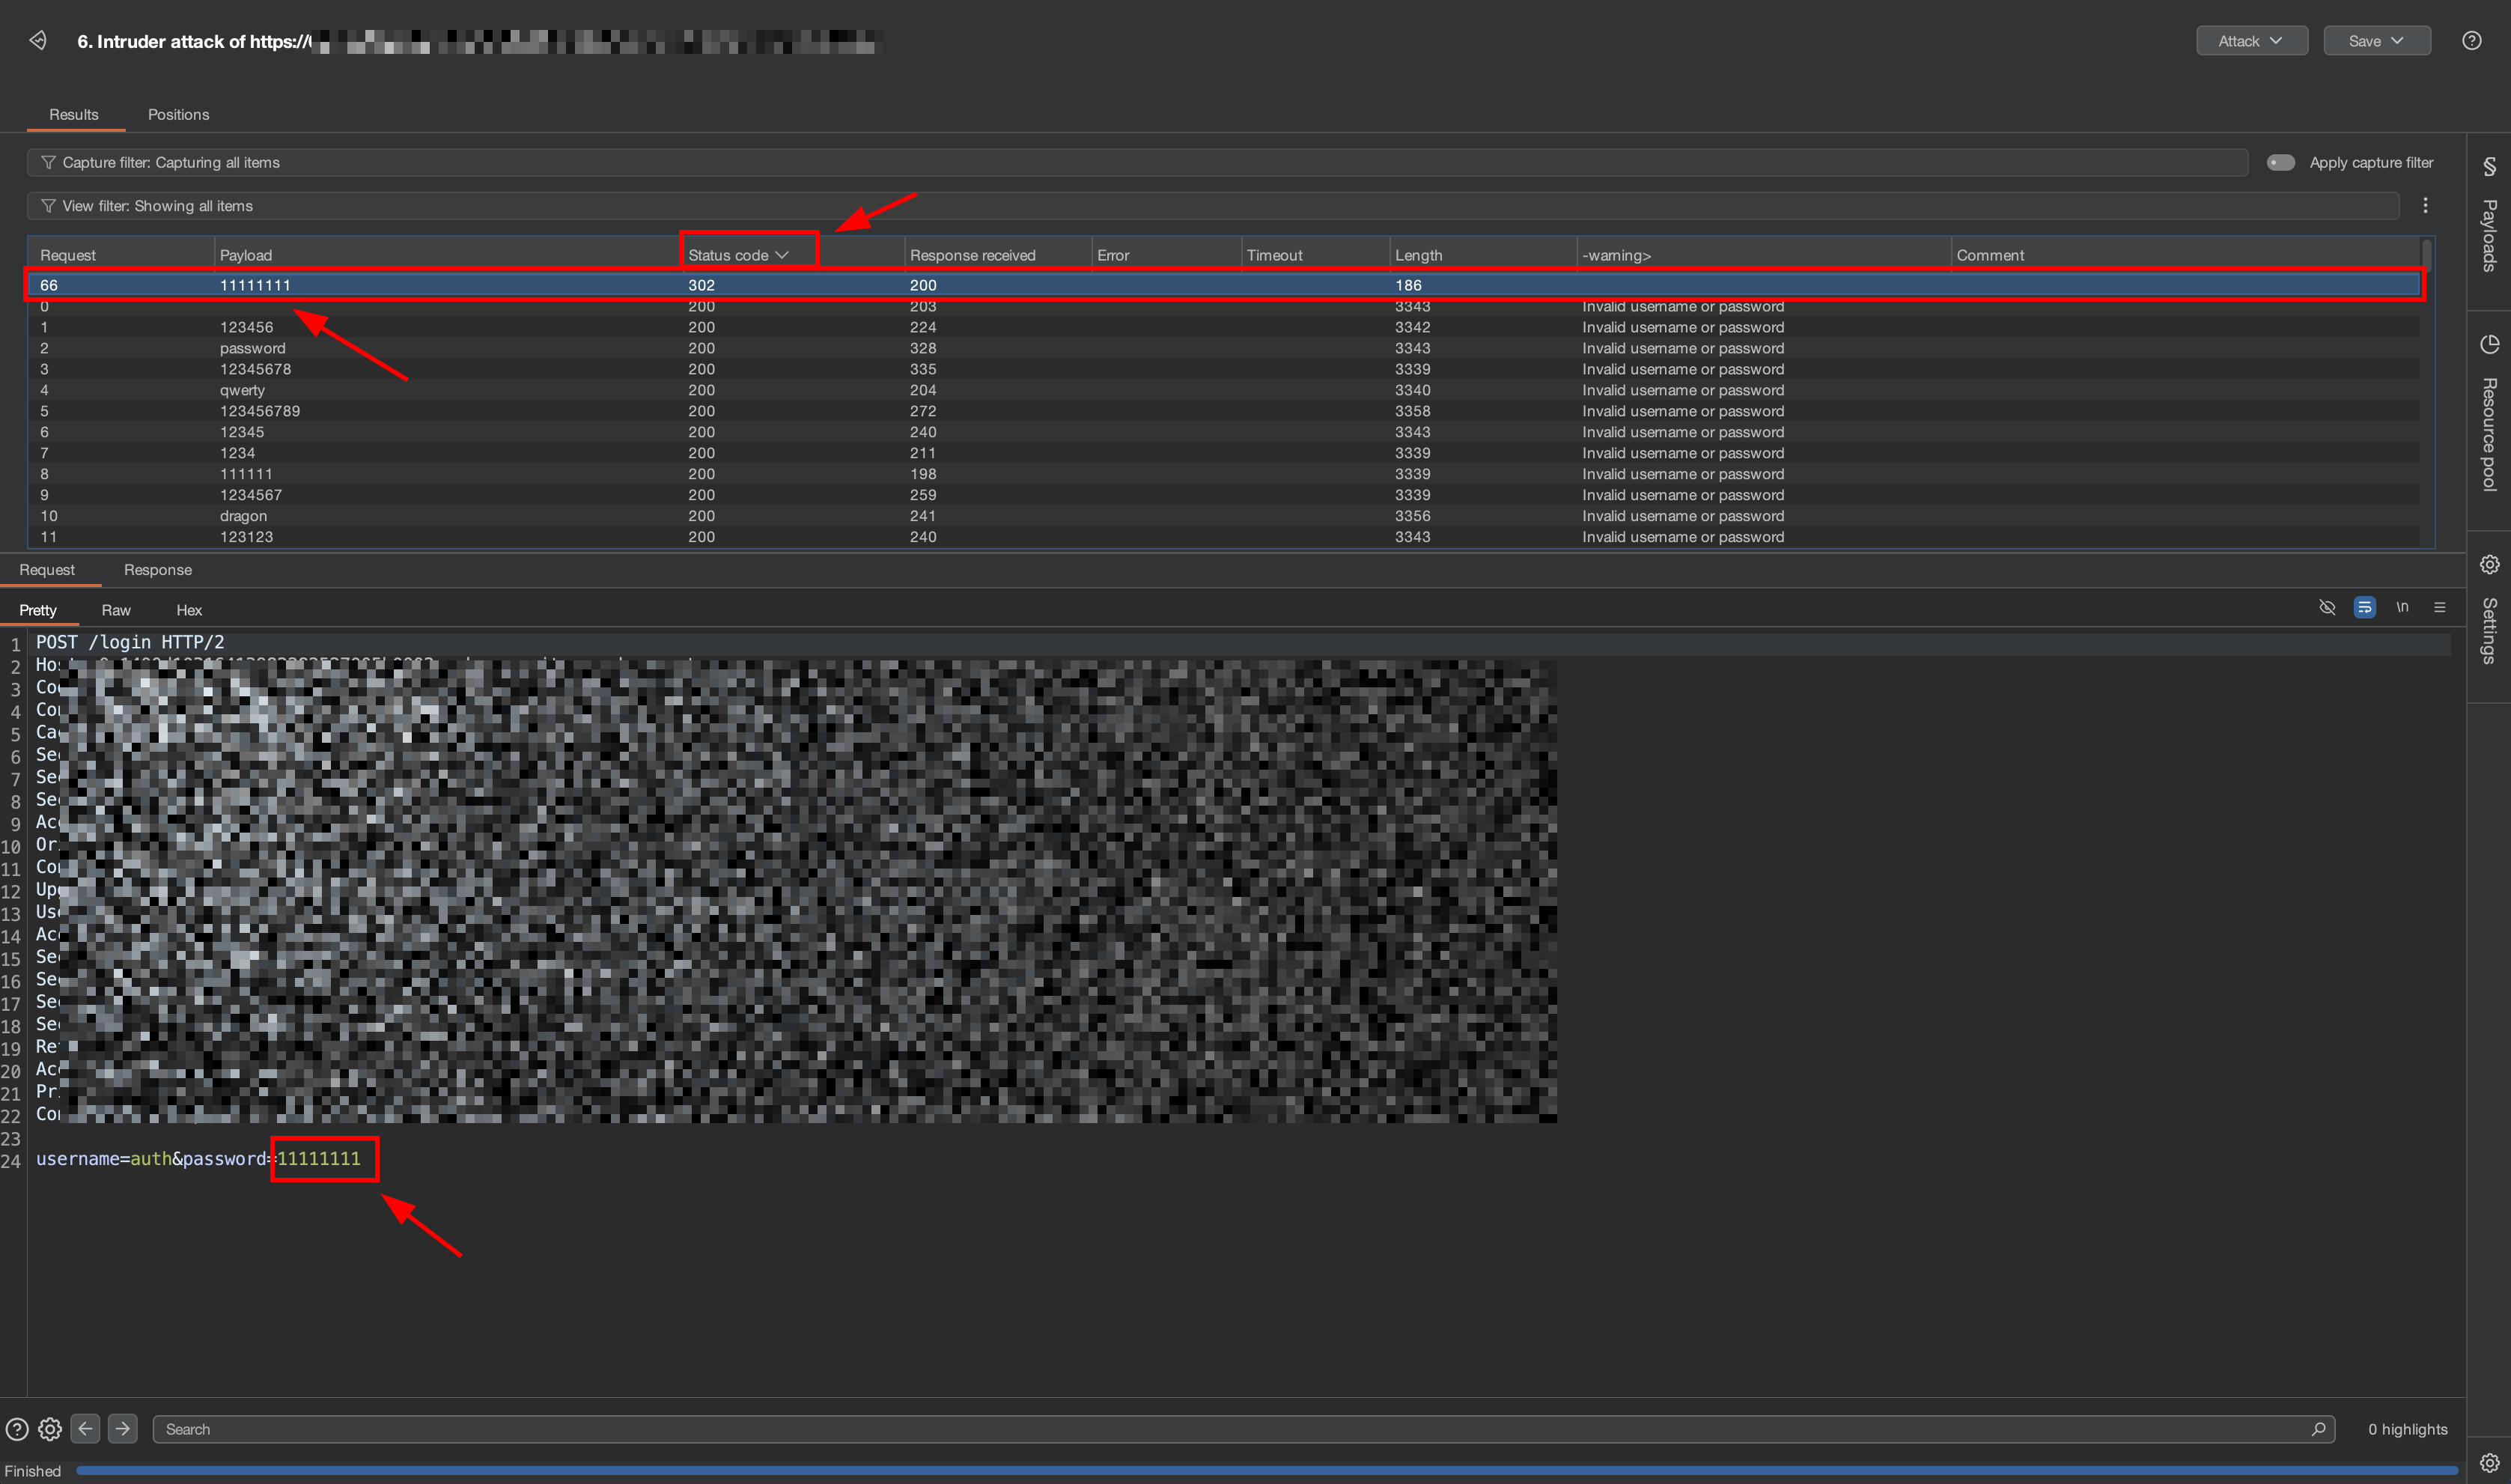Open the Settings side panel gear

[2489, 565]
